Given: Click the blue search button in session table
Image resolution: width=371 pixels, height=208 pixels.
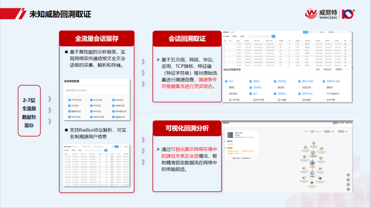Looking at the screenshot, I should 273,36.
